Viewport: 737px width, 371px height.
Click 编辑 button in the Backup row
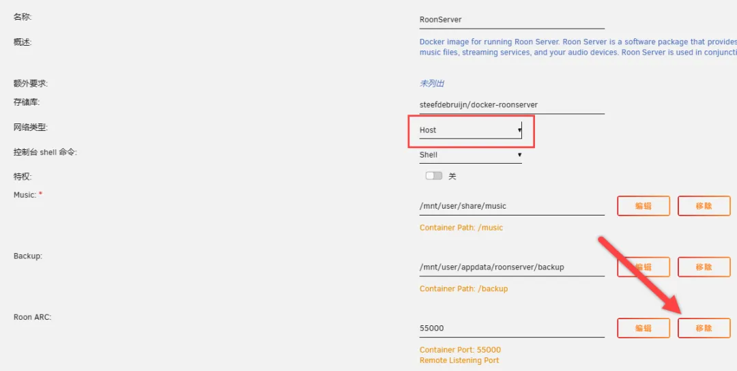(x=643, y=267)
